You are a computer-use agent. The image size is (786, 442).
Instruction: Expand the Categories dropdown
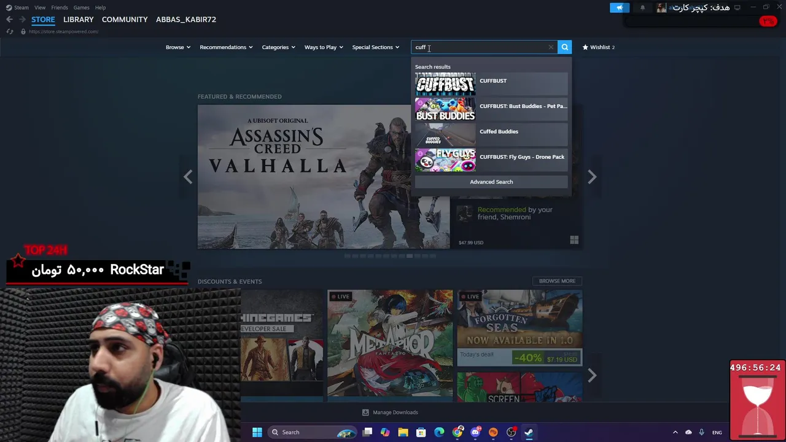[x=279, y=47]
